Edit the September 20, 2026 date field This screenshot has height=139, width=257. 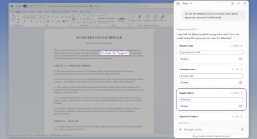[x=211, y=52]
